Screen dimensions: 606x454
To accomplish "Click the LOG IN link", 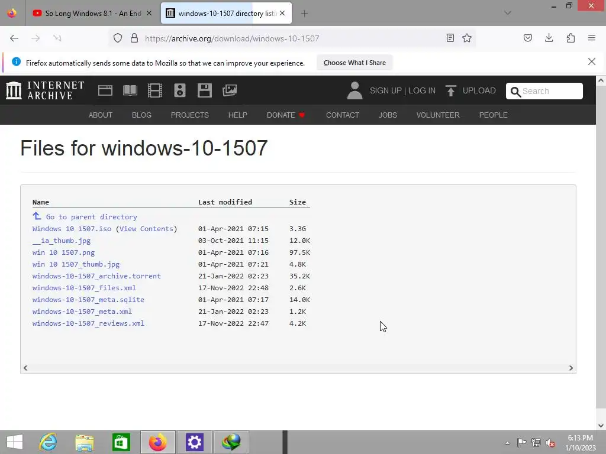I will (421, 90).
